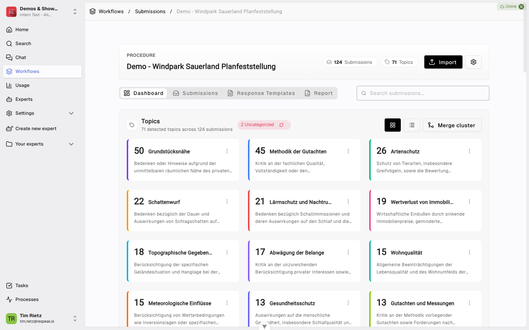Open options menu for Abwägung der Belange

tap(348, 252)
